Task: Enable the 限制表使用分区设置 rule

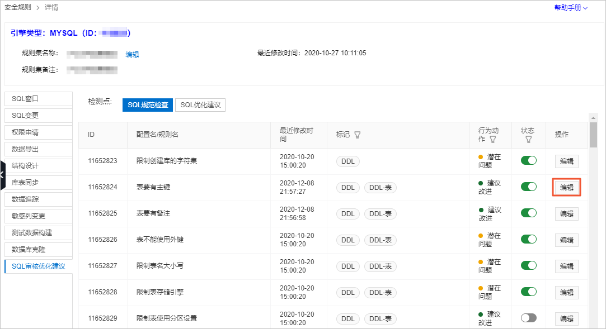Action: pyautogui.click(x=529, y=318)
